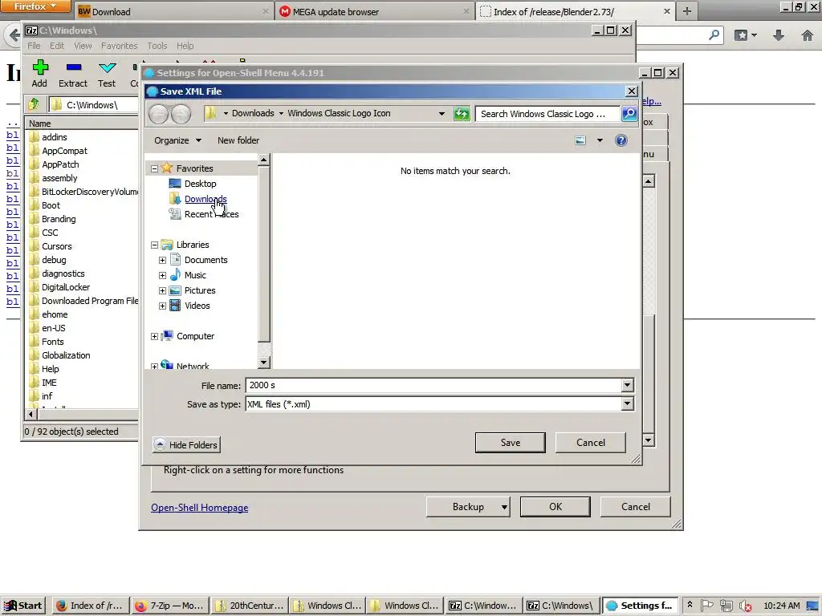Image resolution: width=822 pixels, height=616 pixels.
Task: Click the Start button on taskbar
Action: tap(23, 606)
